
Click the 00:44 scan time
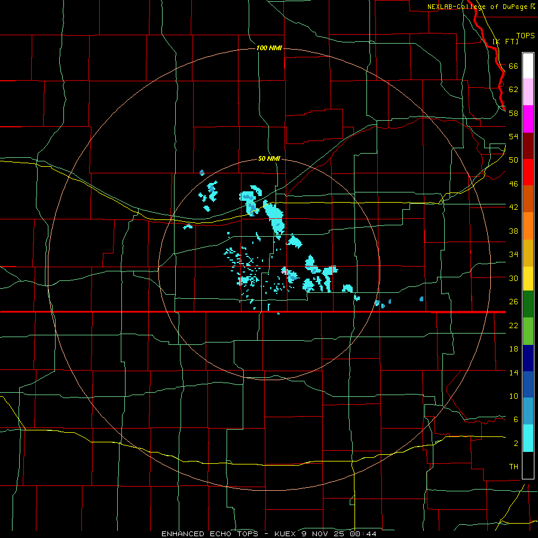pos(363,534)
